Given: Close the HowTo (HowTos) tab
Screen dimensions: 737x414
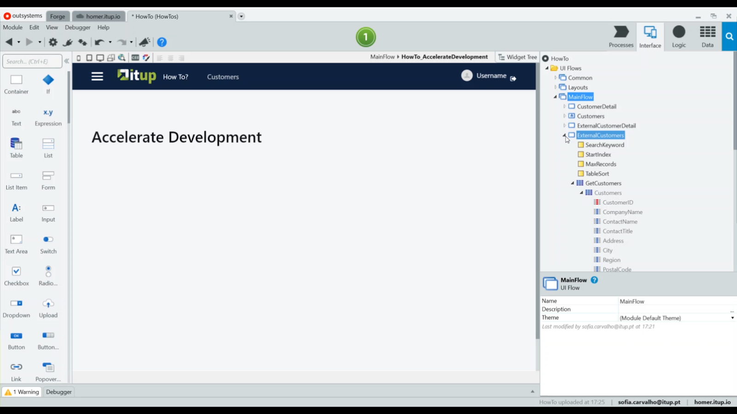Looking at the screenshot, I should (231, 16).
